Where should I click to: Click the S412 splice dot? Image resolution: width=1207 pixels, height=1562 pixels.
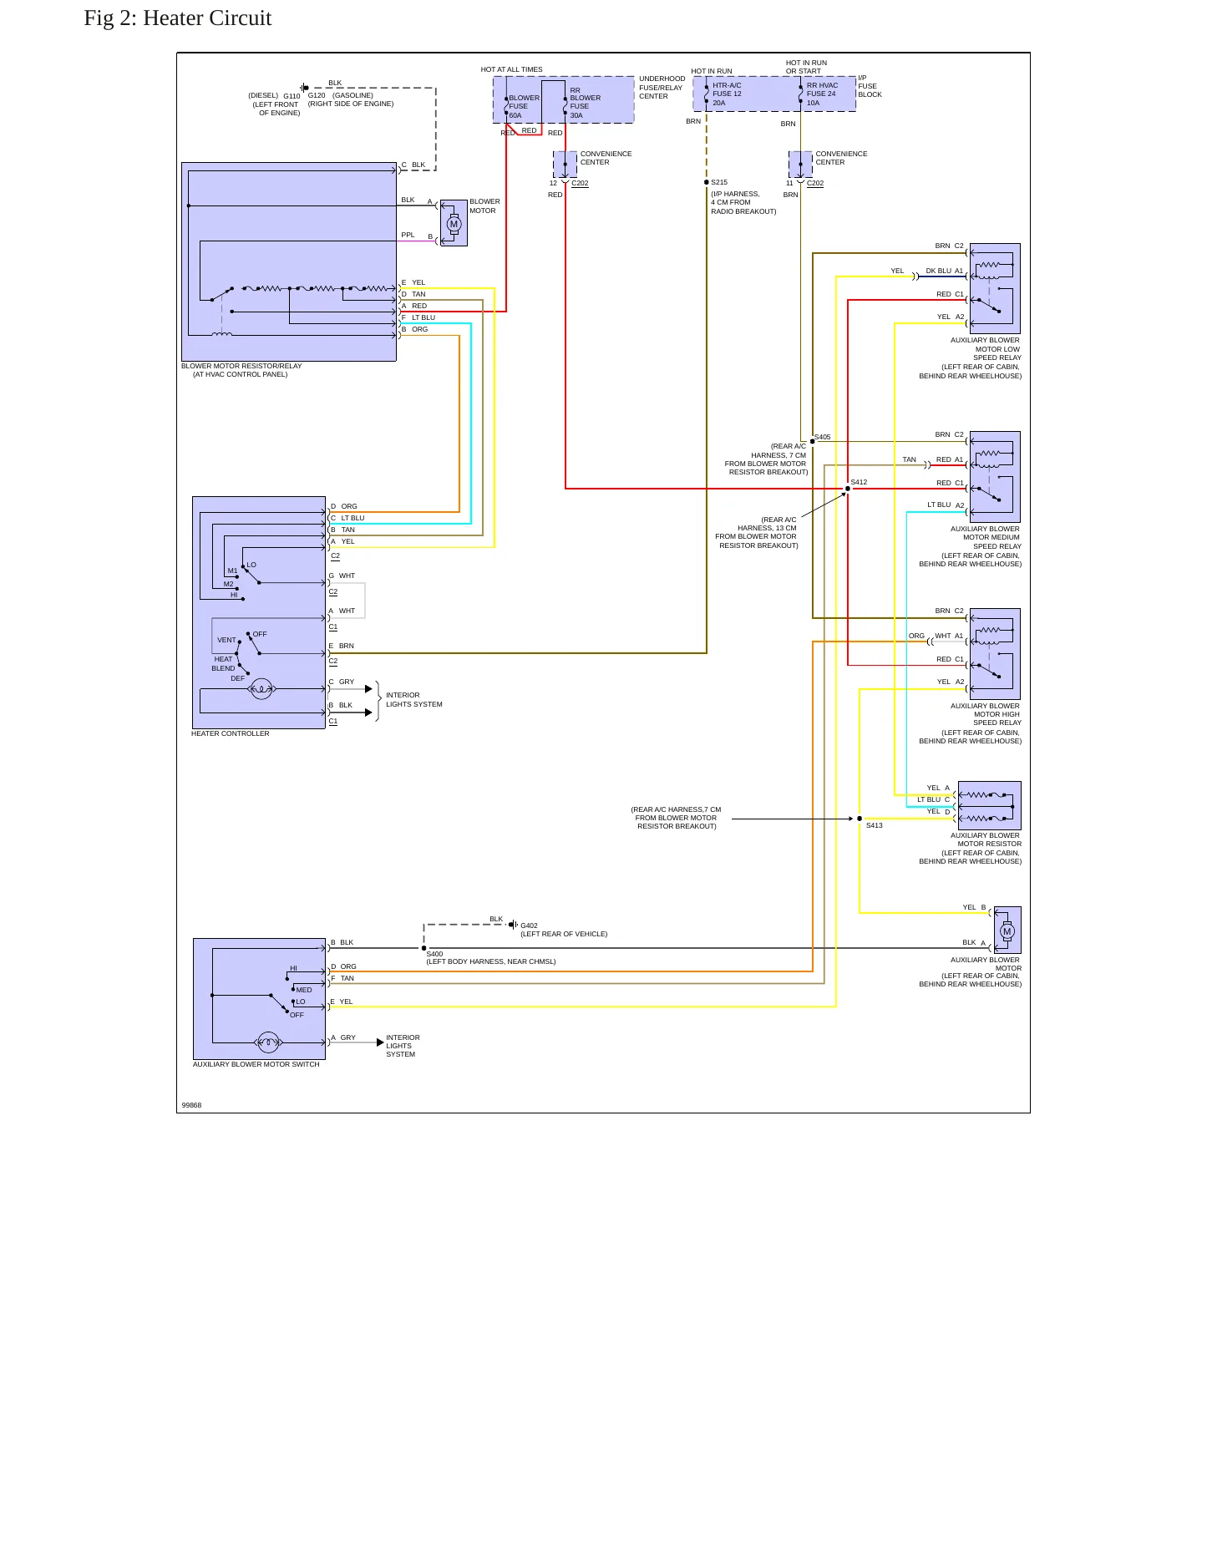[x=848, y=489]
